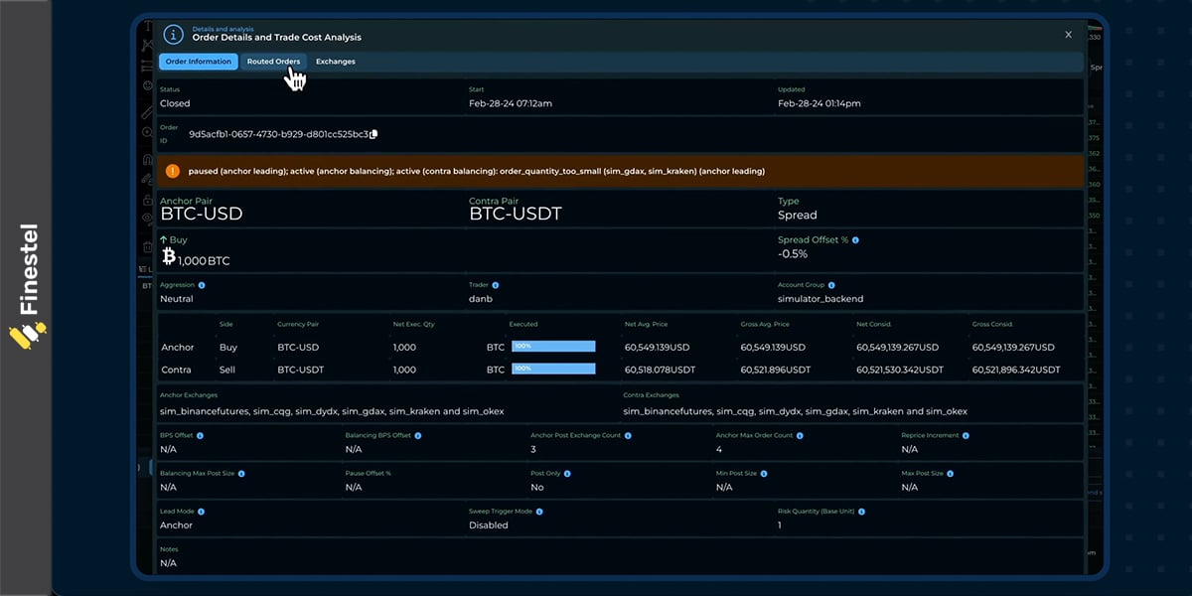Click the info icon next to Aggression

point(202,285)
